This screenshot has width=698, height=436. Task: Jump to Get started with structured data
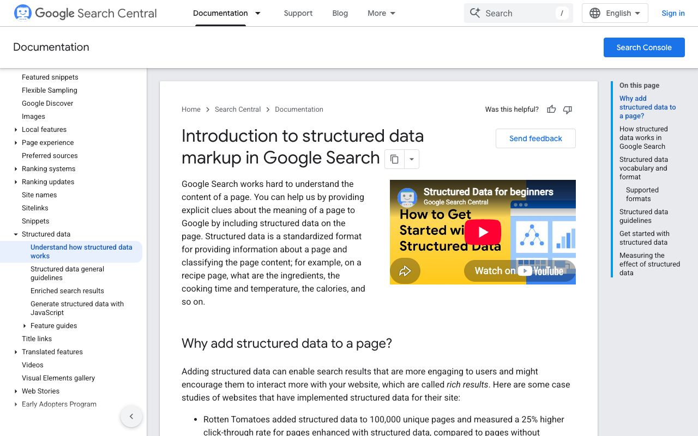[645, 238]
